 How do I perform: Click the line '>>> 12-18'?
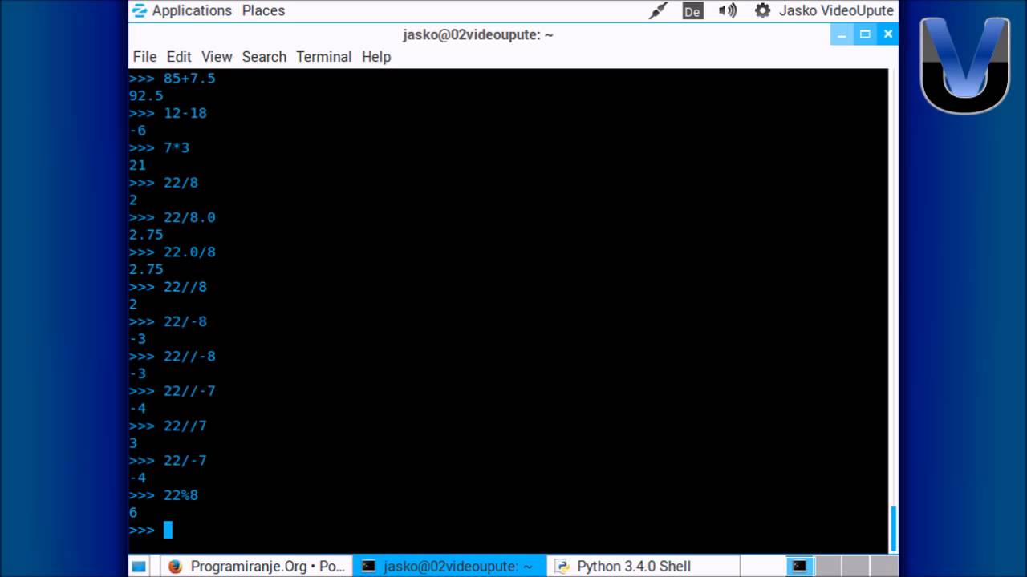tap(168, 113)
